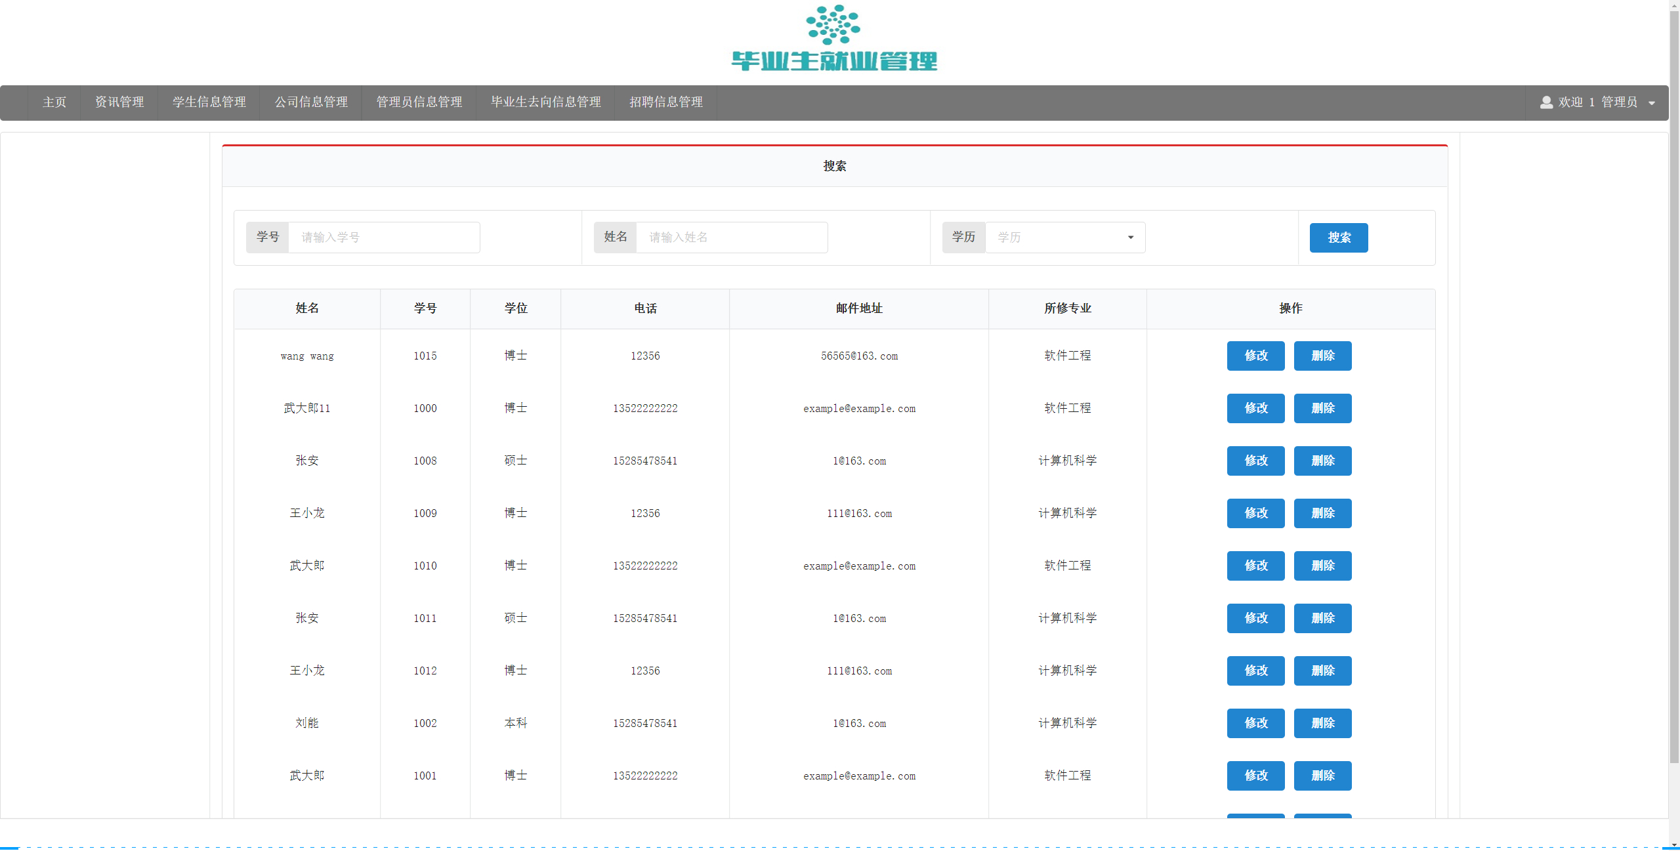Image resolution: width=1680 pixels, height=851 pixels.
Task: Navigate to 毕业生去向信息管理
Action: point(546,102)
